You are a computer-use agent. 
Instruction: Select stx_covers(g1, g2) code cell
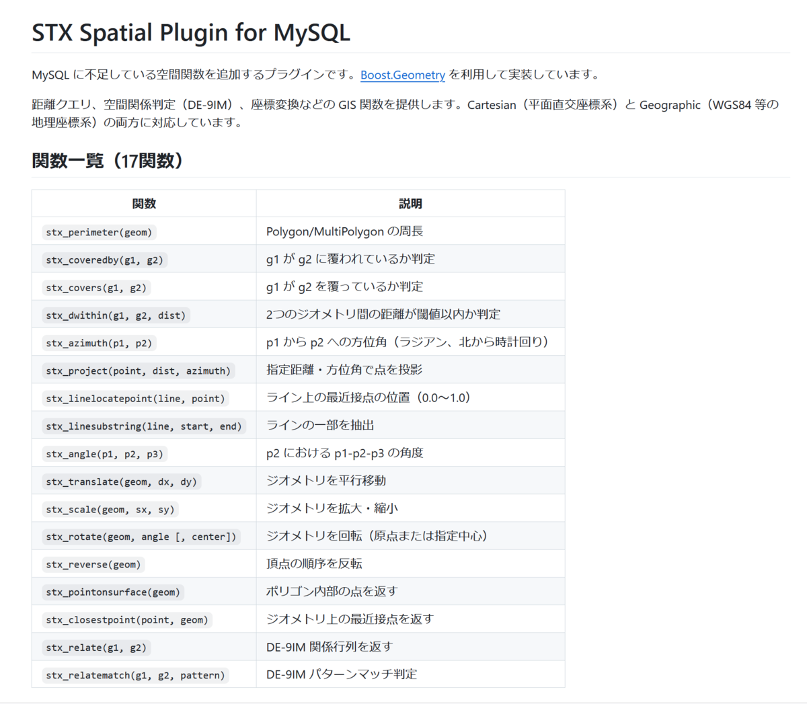(x=96, y=287)
